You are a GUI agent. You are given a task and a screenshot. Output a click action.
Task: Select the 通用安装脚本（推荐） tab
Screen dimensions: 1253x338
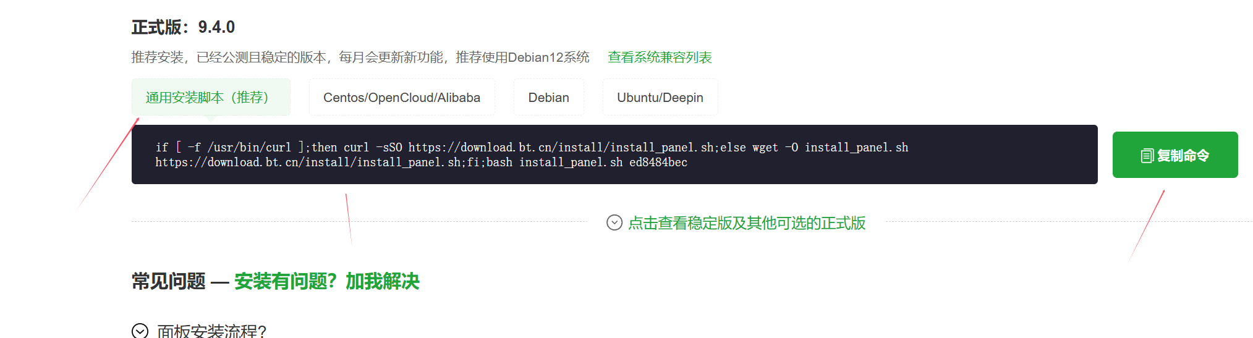tap(211, 97)
